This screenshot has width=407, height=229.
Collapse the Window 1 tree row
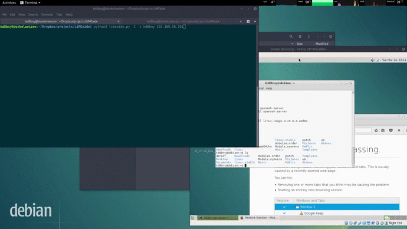click(296, 207)
